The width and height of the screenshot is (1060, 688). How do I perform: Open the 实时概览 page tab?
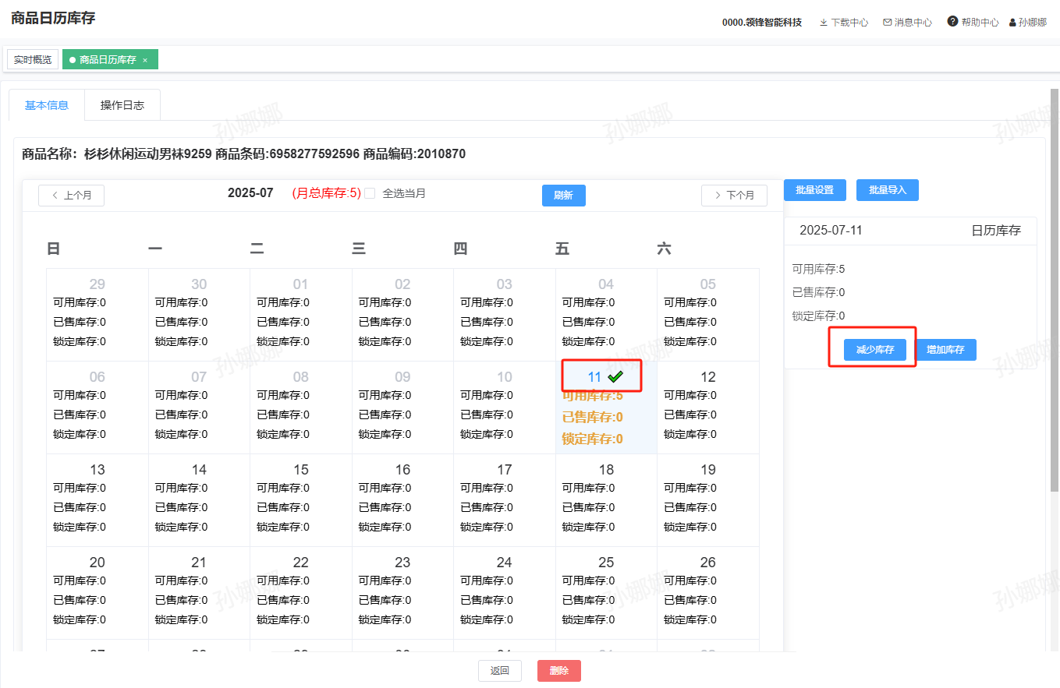33,60
